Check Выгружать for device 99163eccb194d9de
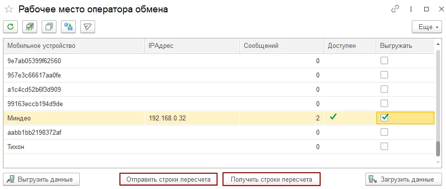 click(384, 104)
